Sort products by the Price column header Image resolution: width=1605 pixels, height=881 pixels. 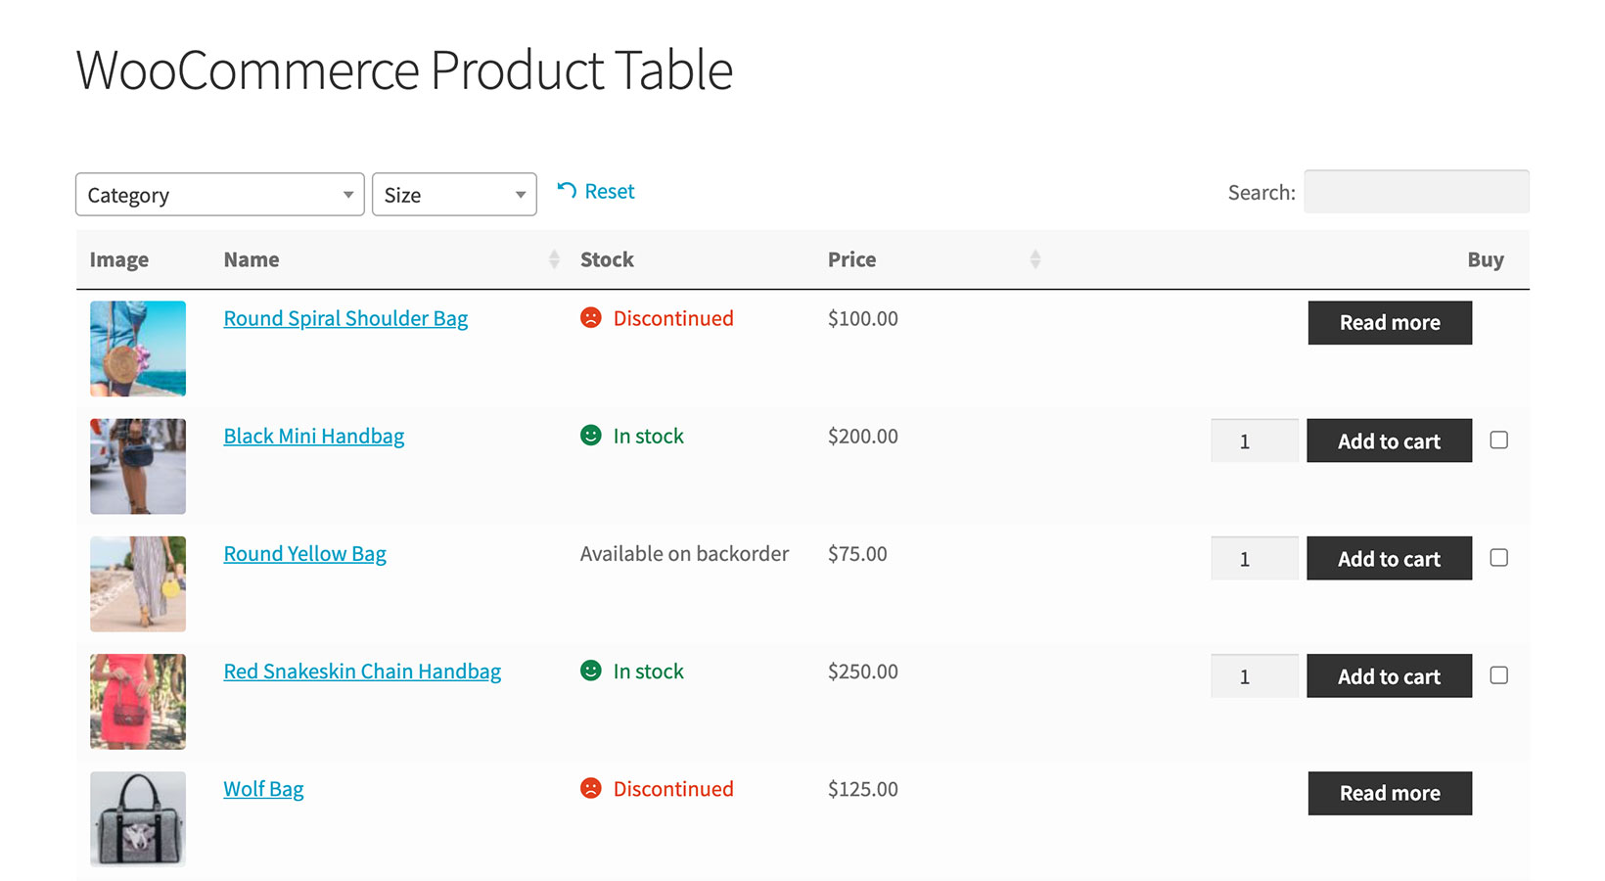pyautogui.click(x=850, y=259)
